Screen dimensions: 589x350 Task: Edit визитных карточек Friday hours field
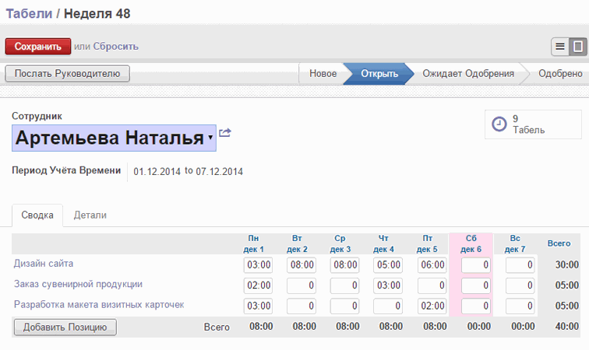pos(432,306)
